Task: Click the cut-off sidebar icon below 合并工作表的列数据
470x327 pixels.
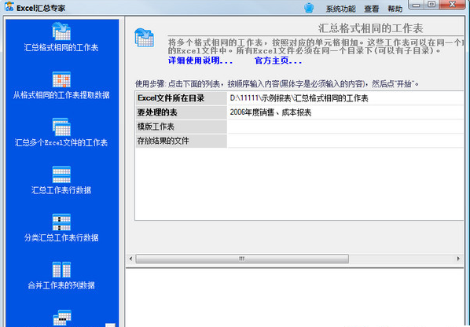Action: pyautogui.click(x=62, y=318)
